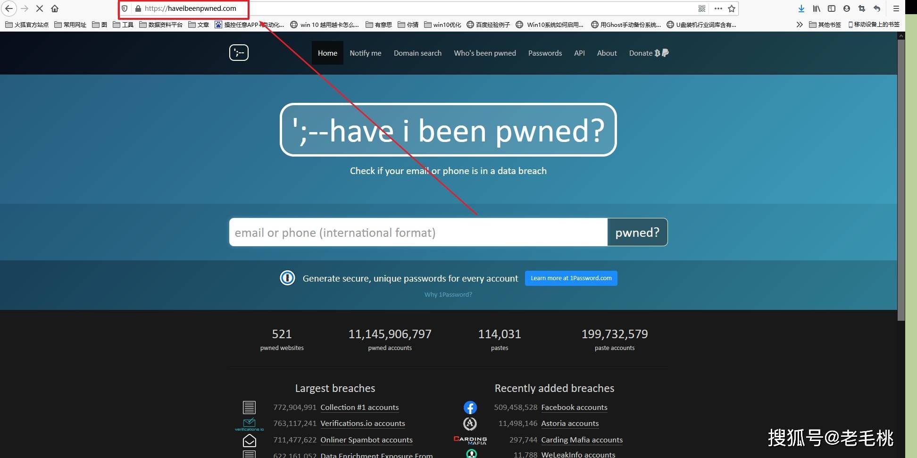The width and height of the screenshot is (917, 458).
Task: Click the page vertical scrollbar thumb
Action: tap(901, 180)
